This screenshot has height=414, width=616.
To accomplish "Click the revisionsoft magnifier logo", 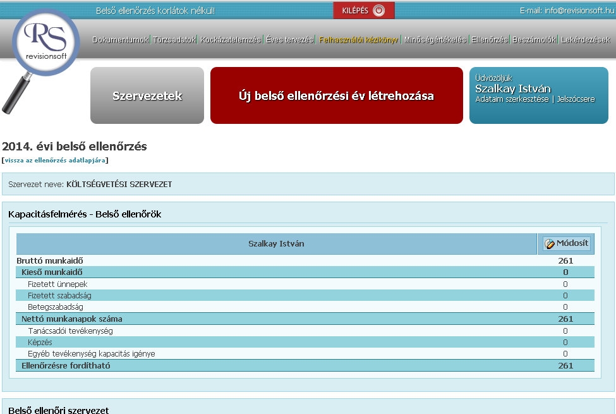I will click(x=41, y=61).
